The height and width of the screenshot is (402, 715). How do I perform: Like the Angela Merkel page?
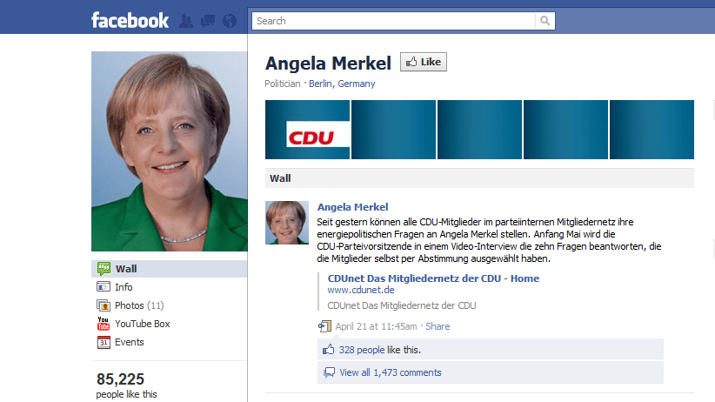point(423,62)
